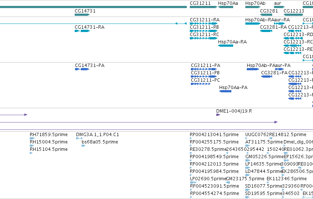
Task: Select EST RP004198549.5prime
Action: click(214, 157)
